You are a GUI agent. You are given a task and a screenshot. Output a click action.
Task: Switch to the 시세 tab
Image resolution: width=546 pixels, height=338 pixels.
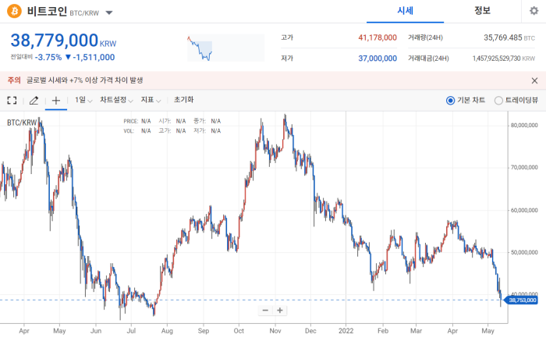pos(405,11)
